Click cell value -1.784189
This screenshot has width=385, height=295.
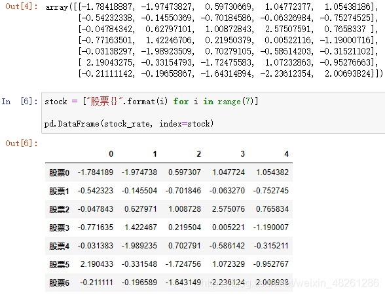pos(96,172)
